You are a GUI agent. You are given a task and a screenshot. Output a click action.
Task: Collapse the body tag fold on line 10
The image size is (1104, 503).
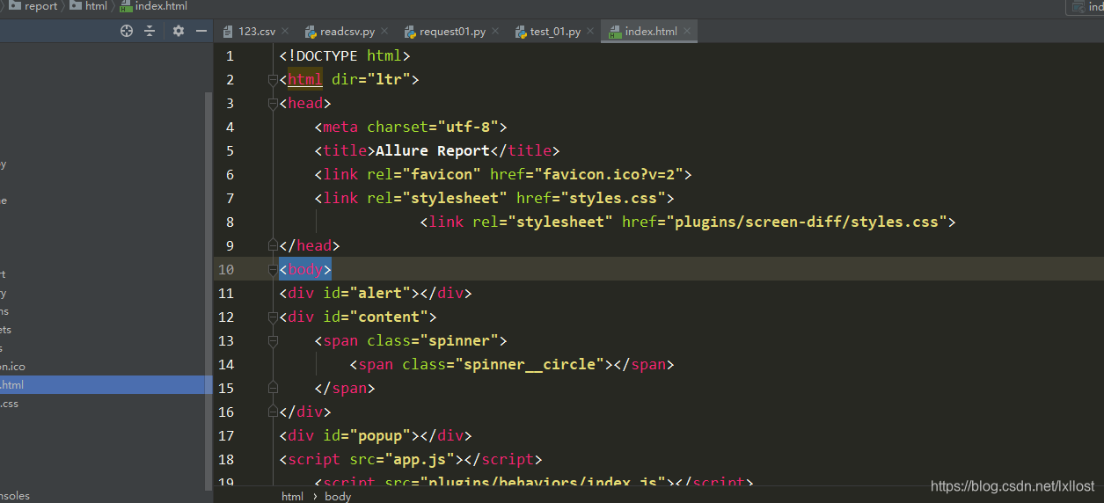[x=273, y=269]
